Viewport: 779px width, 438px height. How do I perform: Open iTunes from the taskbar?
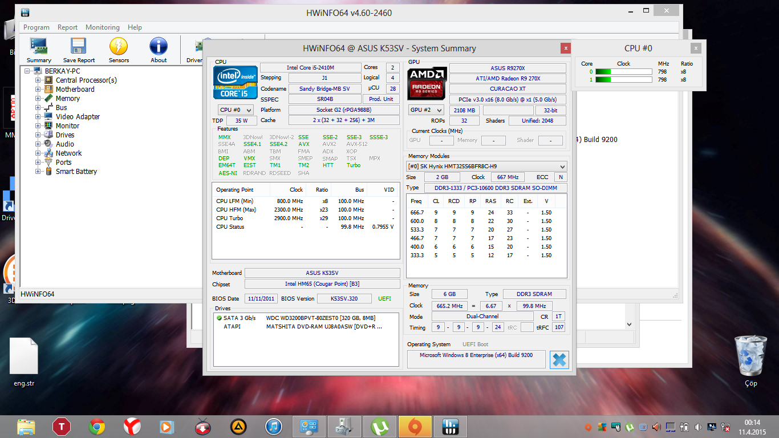point(274,426)
